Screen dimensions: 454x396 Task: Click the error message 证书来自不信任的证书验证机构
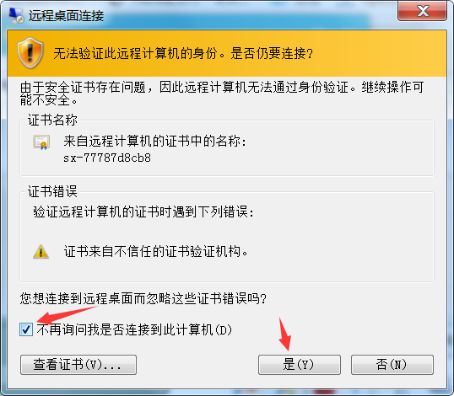(x=156, y=251)
